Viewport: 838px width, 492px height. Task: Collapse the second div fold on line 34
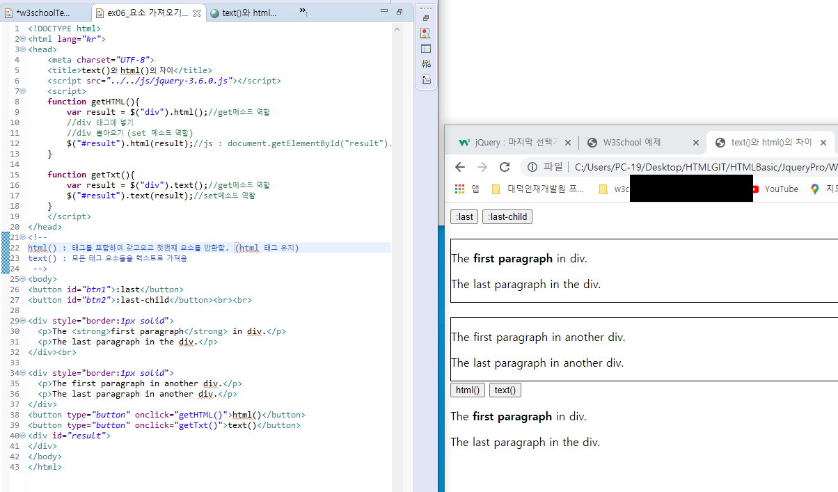(x=24, y=373)
